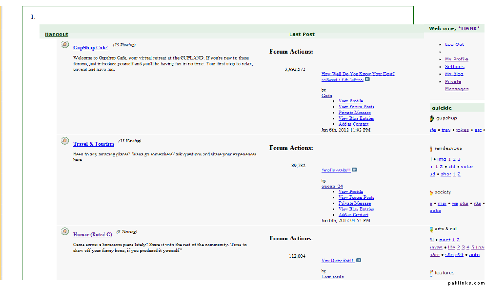
Task: Click the features icon in quickie sidebar
Action: [x=432, y=273]
